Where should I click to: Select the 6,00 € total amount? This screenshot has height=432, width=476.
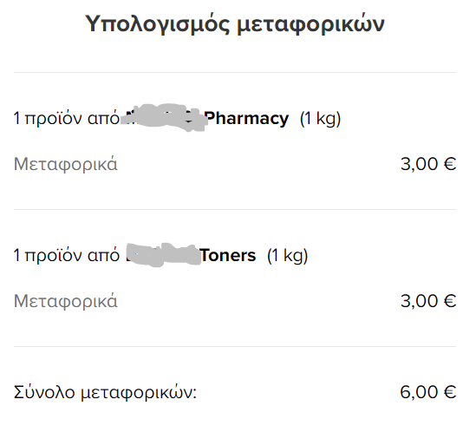pos(428,392)
